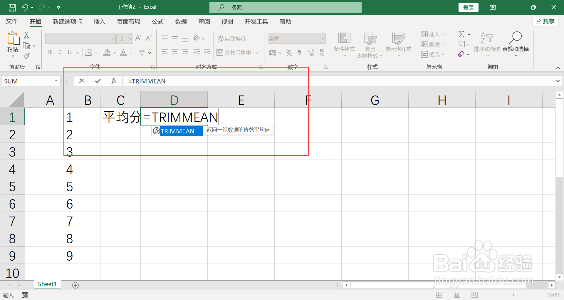This screenshot has width=564, height=300.
Task: Switch to Page Break Preview icon
Action: (474, 295)
